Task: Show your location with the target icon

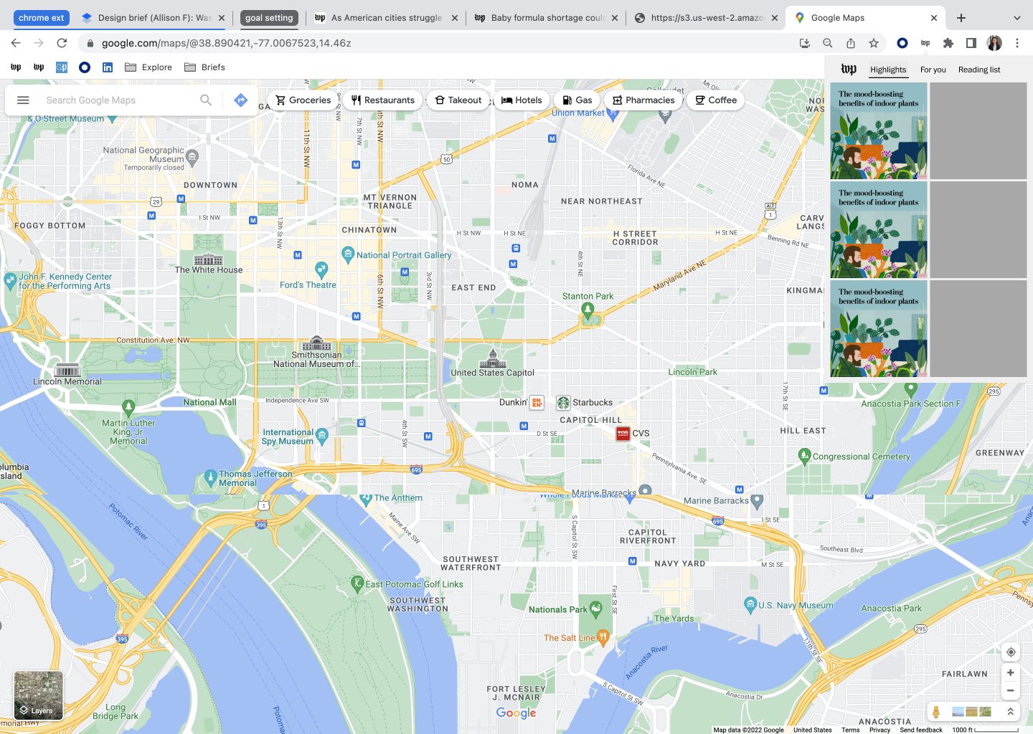Action: pyautogui.click(x=1011, y=652)
